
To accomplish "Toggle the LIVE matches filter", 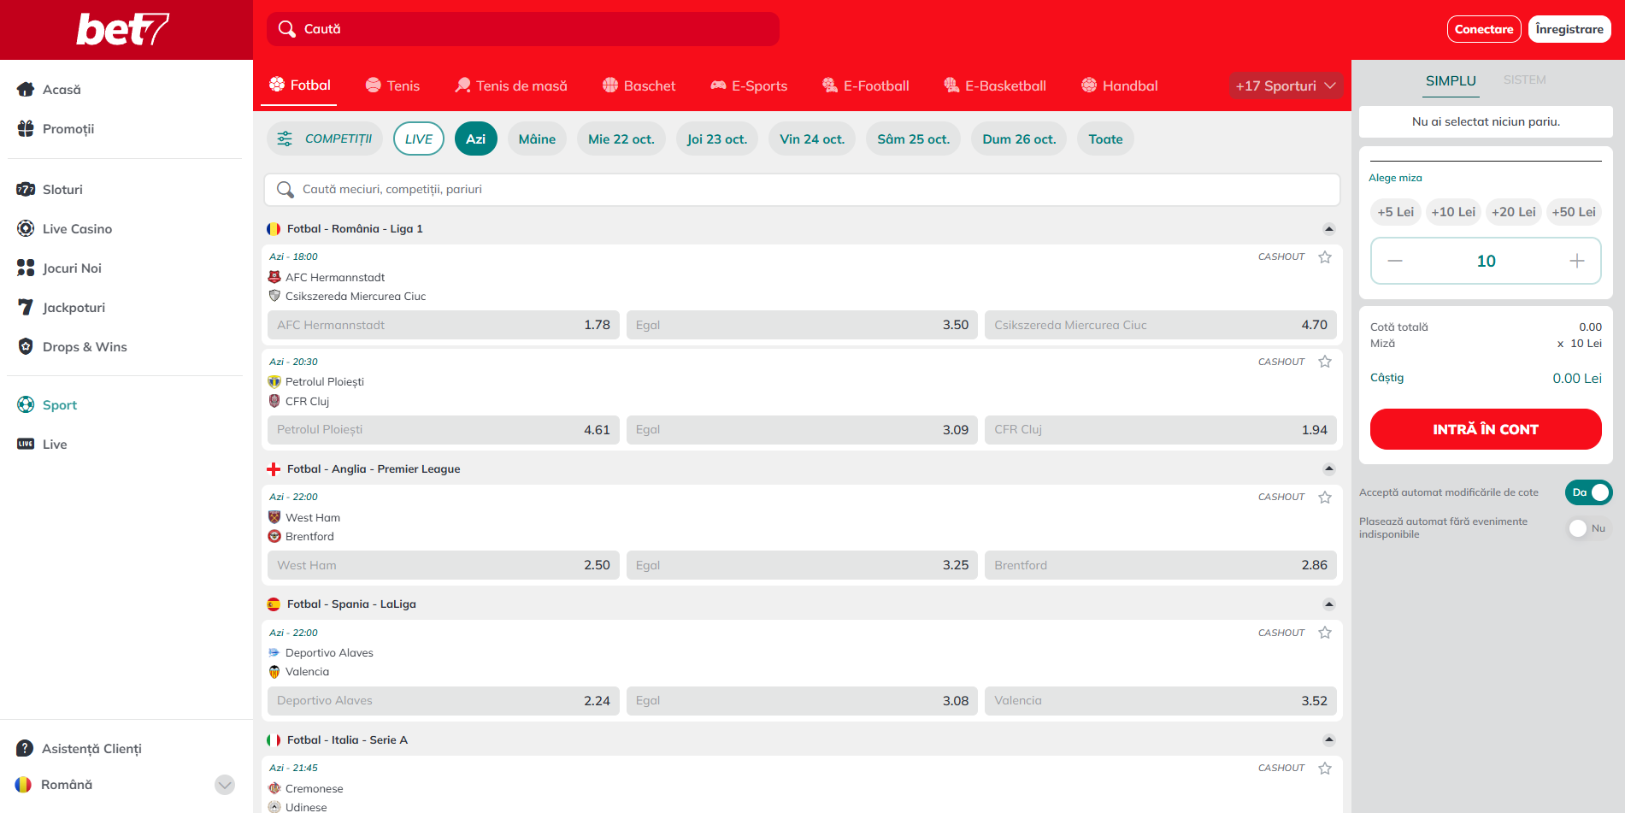I will coord(418,138).
